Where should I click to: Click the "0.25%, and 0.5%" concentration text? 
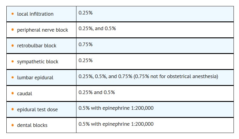tap(97, 28)
